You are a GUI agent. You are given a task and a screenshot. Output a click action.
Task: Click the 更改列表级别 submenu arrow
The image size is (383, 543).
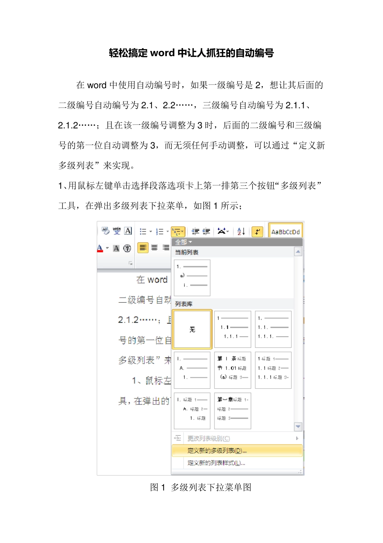coord(297,438)
